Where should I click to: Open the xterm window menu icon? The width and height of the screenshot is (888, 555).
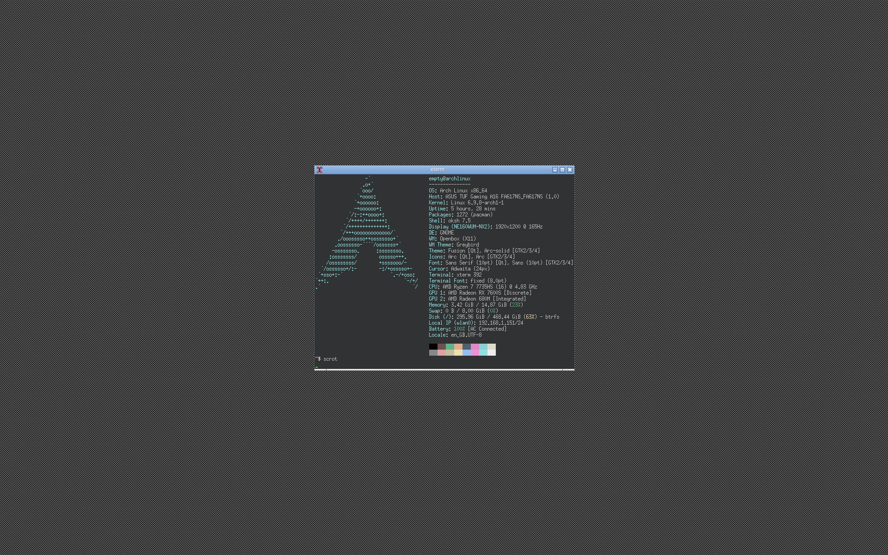tap(320, 170)
